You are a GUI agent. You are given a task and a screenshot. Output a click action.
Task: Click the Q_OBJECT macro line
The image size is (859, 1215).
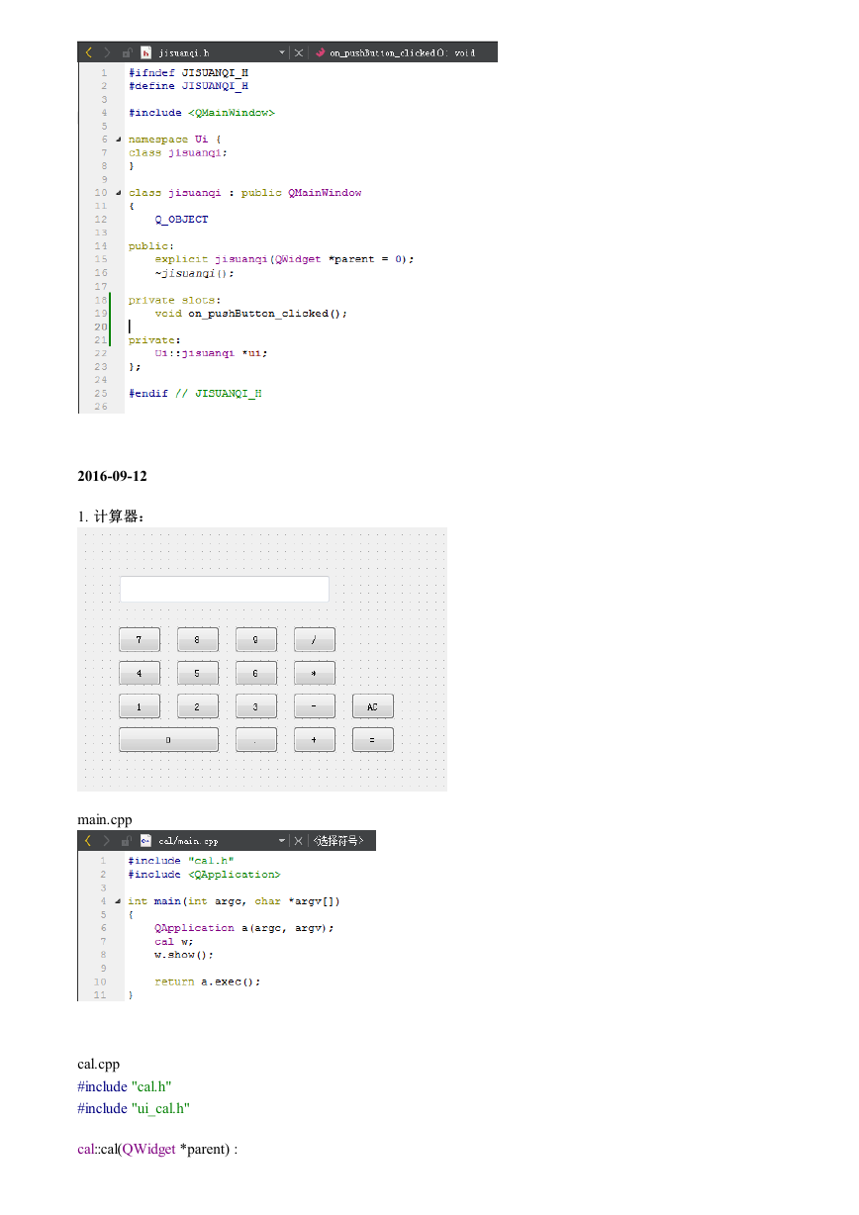pos(181,220)
